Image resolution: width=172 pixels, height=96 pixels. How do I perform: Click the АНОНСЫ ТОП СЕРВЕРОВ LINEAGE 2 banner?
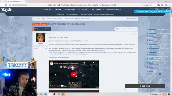pos(17,65)
